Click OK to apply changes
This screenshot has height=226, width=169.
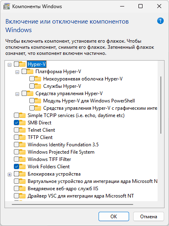pyautogui.click(x=114, y=216)
